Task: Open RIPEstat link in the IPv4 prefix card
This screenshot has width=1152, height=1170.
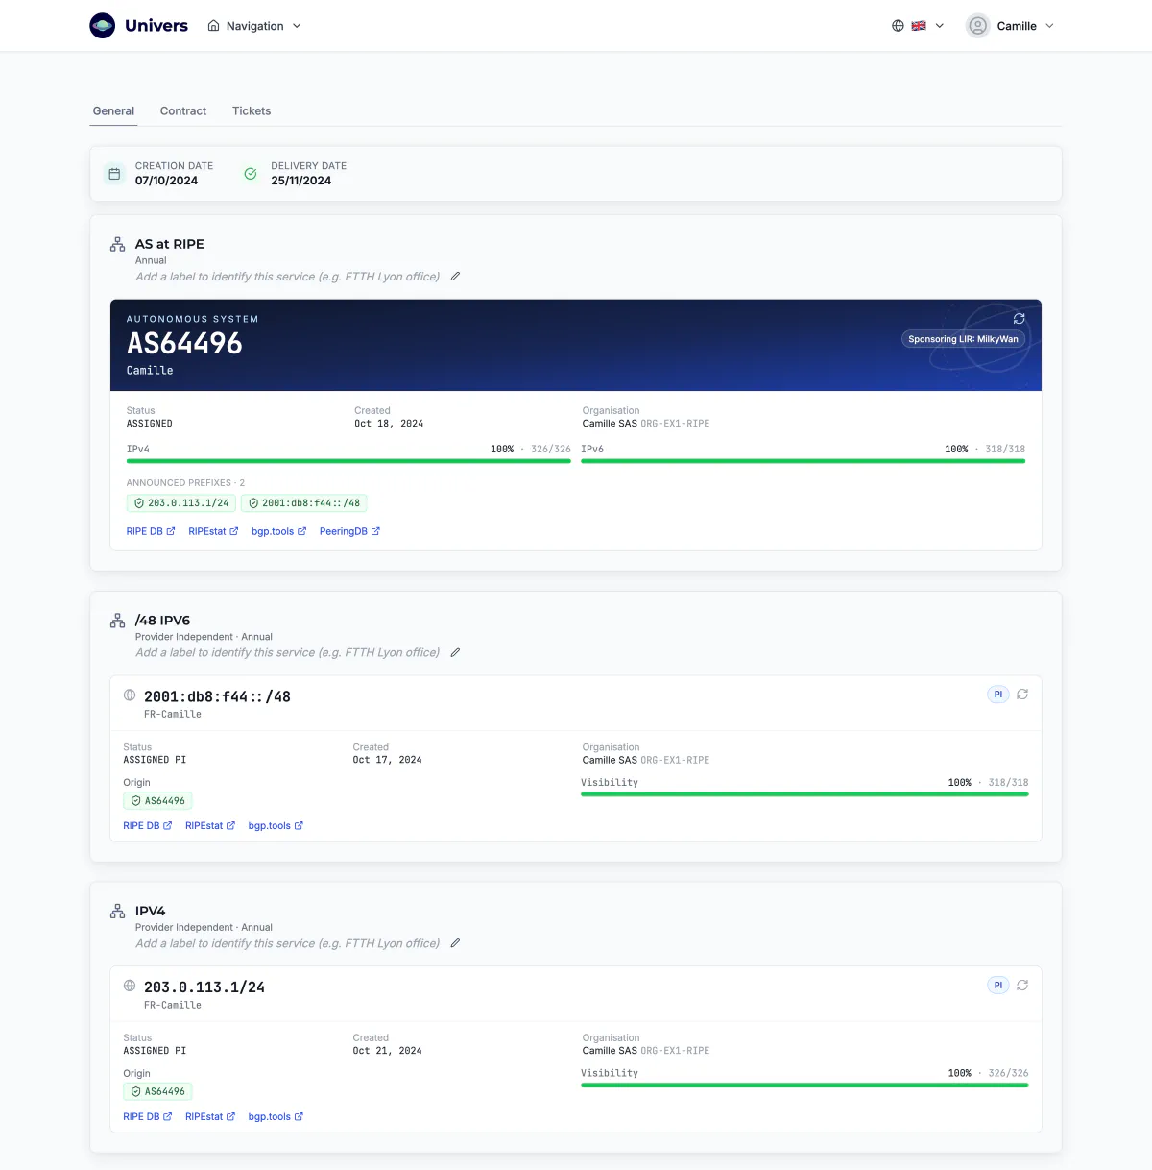Action: click(210, 1117)
